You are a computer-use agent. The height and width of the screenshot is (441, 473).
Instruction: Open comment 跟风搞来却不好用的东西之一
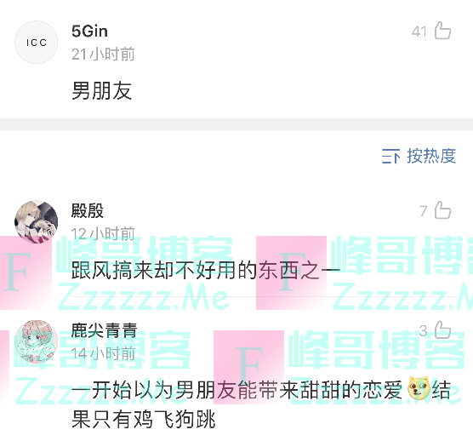coord(206,270)
